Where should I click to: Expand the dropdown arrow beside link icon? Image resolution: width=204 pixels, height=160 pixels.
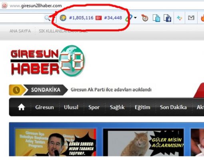[135, 18]
